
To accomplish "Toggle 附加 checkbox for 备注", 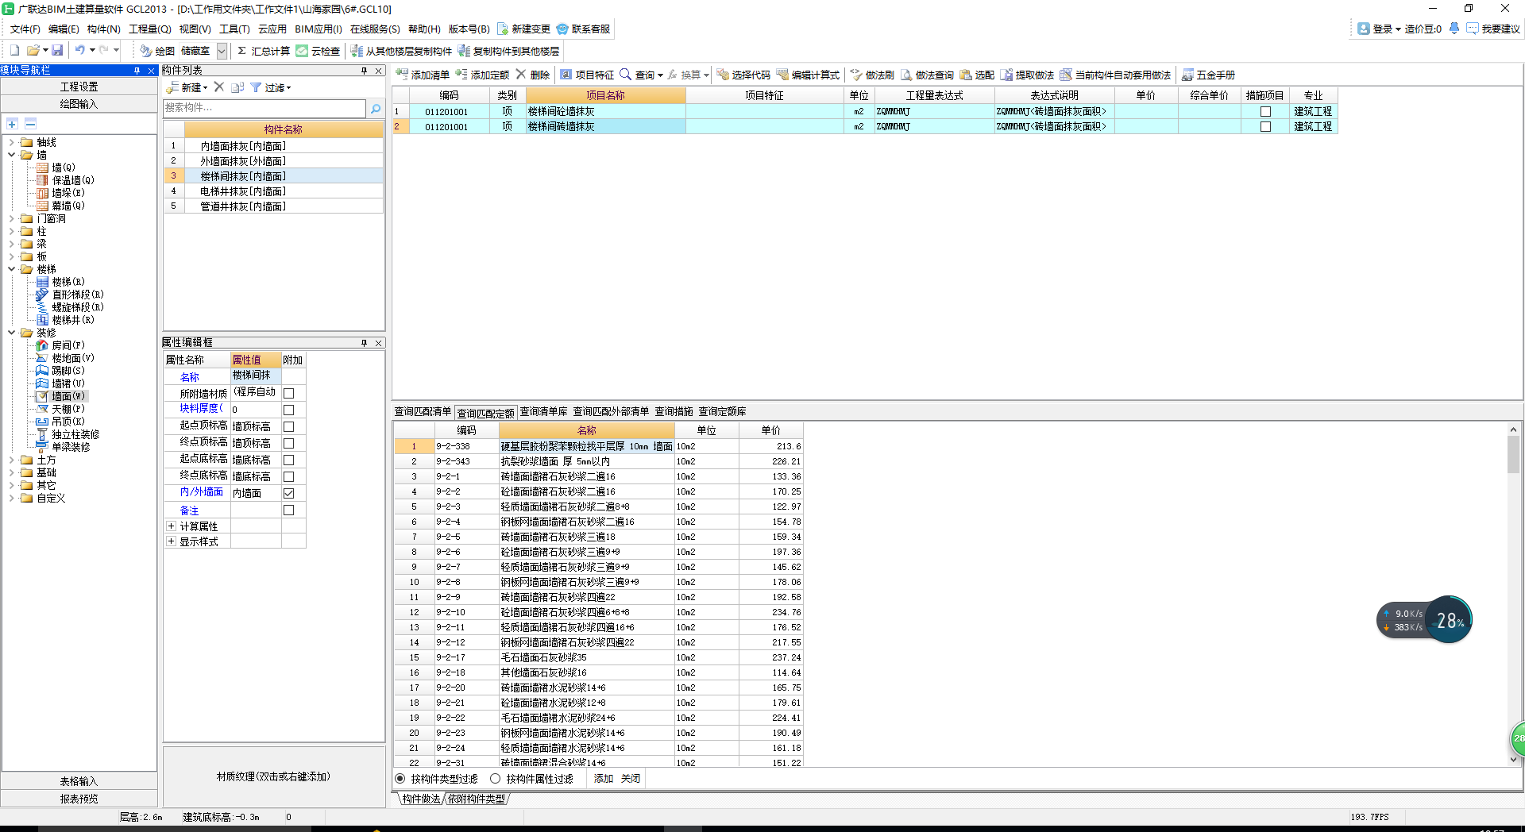I will tap(288, 510).
